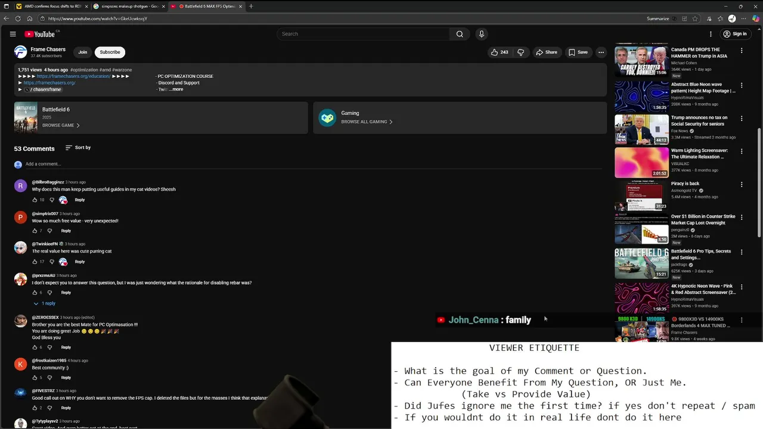Screen dimensions: 763x429
Task: Click the search magnifier button
Action: pyautogui.click(x=460, y=34)
